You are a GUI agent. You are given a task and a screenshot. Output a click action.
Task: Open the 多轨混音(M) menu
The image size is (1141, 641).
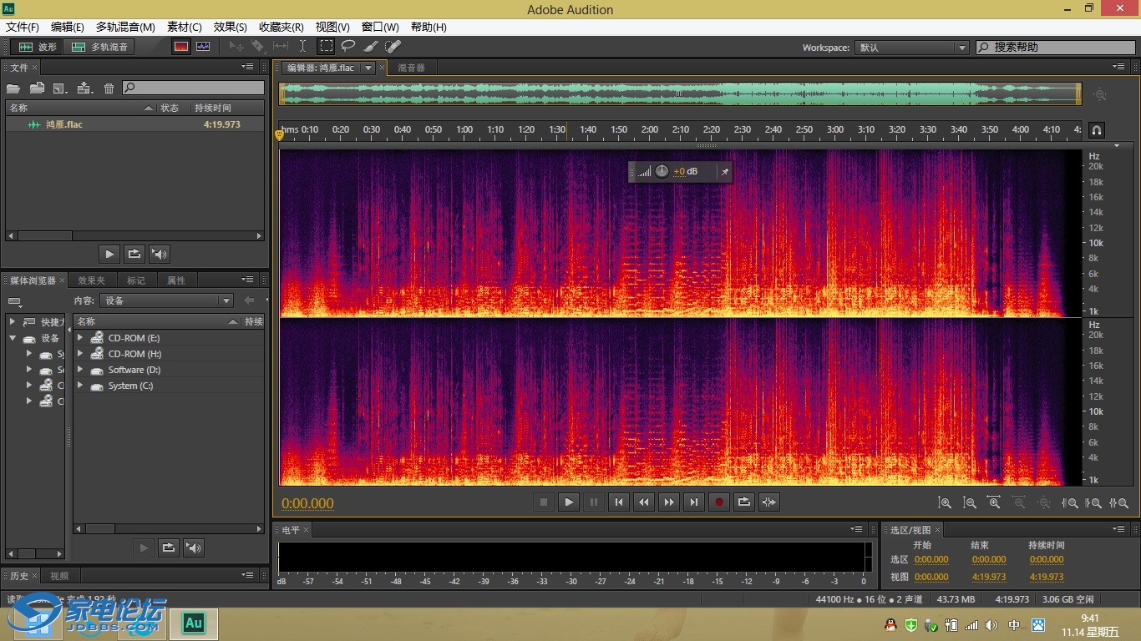click(x=125, y=27)
